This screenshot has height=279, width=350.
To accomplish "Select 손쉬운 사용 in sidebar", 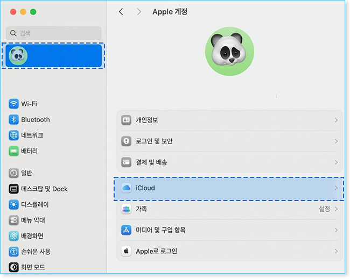I will (36, 252).
